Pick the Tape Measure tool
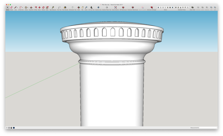The width and height of the screenshot is (223, 136). 53,8
